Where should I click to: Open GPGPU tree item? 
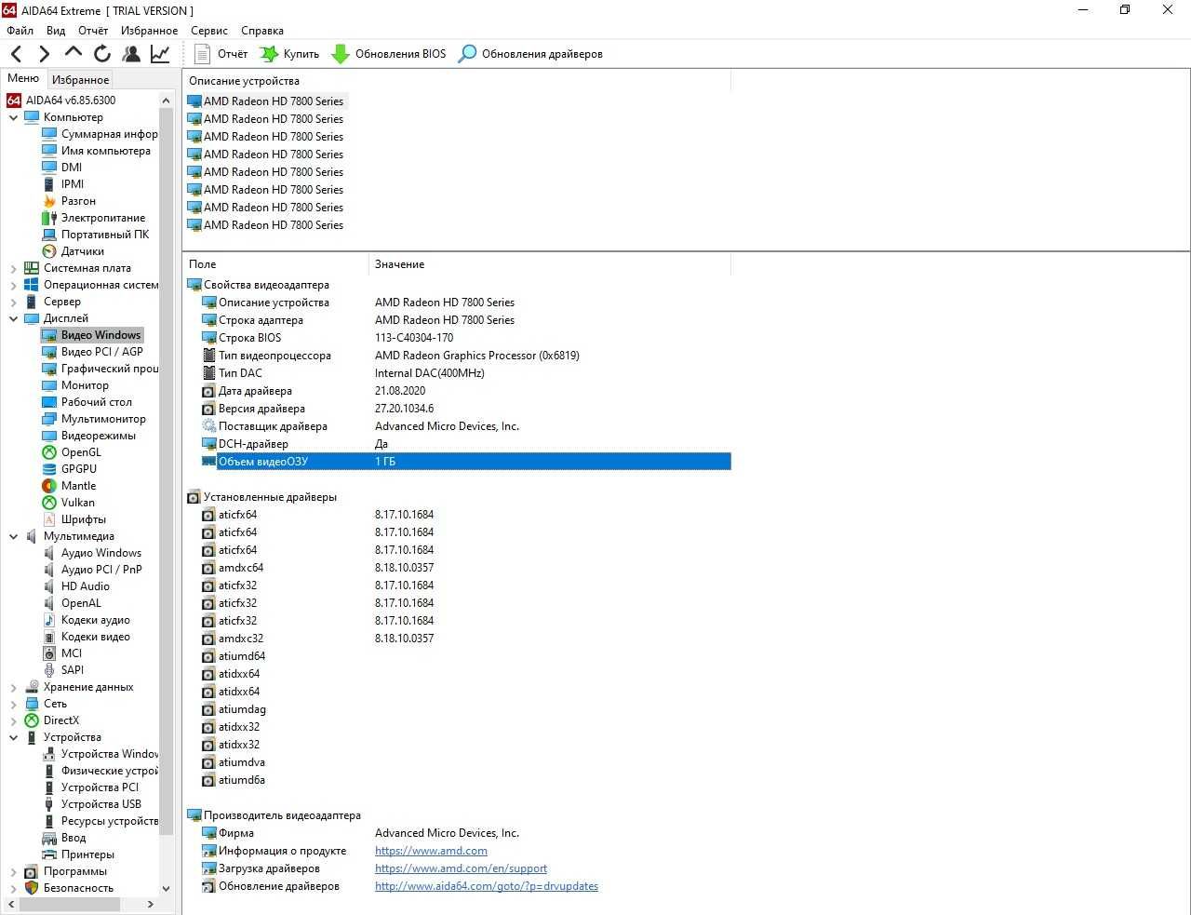[78, 469]
